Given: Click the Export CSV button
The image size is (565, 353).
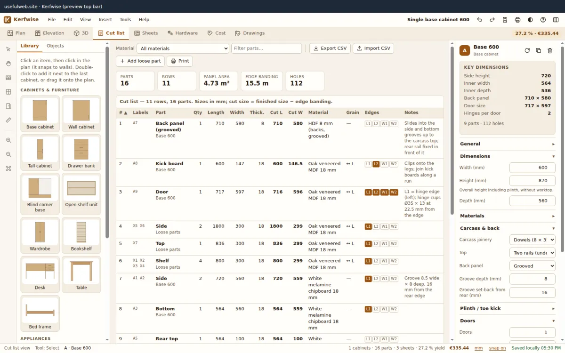Looking at the screenshot, I should (x=330, y=48).
